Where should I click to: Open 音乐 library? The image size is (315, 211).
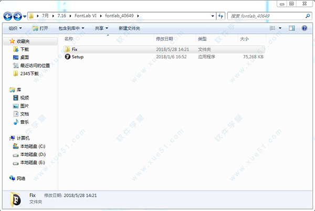click(25, 122)
